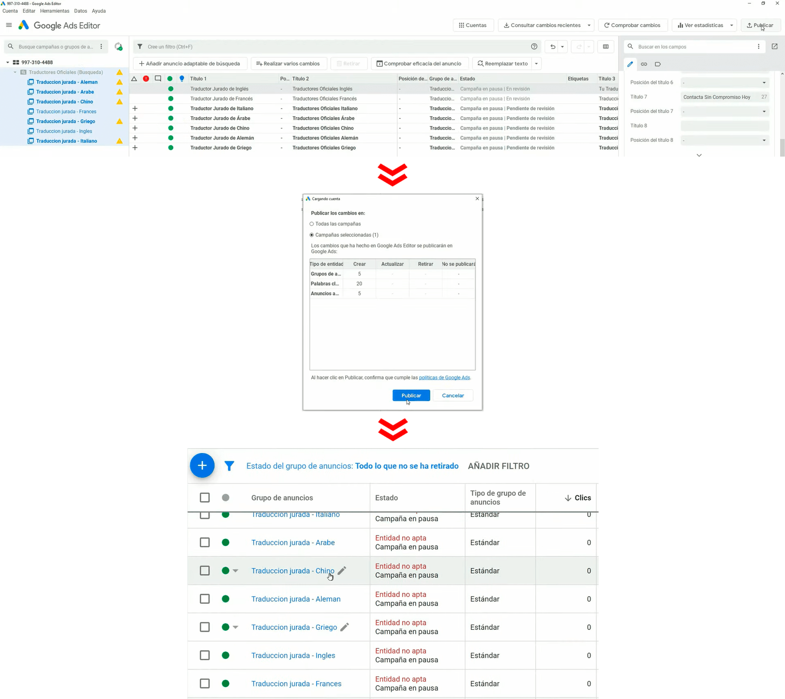Click the blue plus create button

[x=202, y=465]
